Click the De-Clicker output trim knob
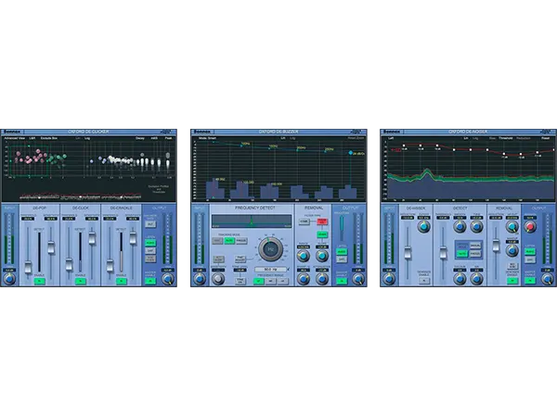This screenshot has width=557, height=417. pos(168,280)
